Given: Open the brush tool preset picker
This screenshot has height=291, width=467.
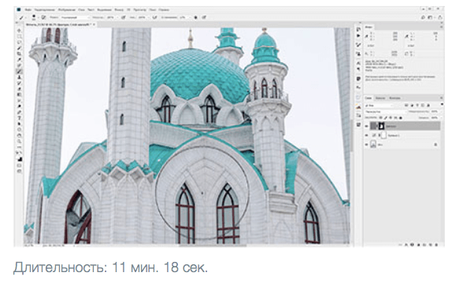Looking at the screenshot, I should [x=22, y=17].
